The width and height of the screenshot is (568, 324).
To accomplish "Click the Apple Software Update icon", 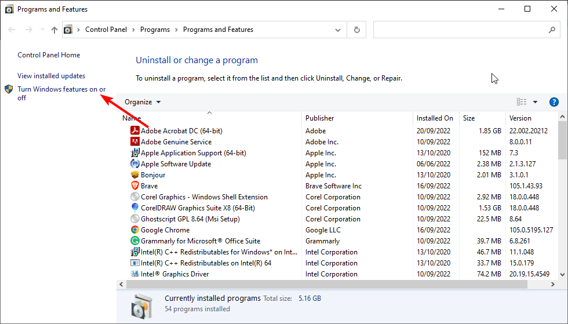I will [134, 163].
